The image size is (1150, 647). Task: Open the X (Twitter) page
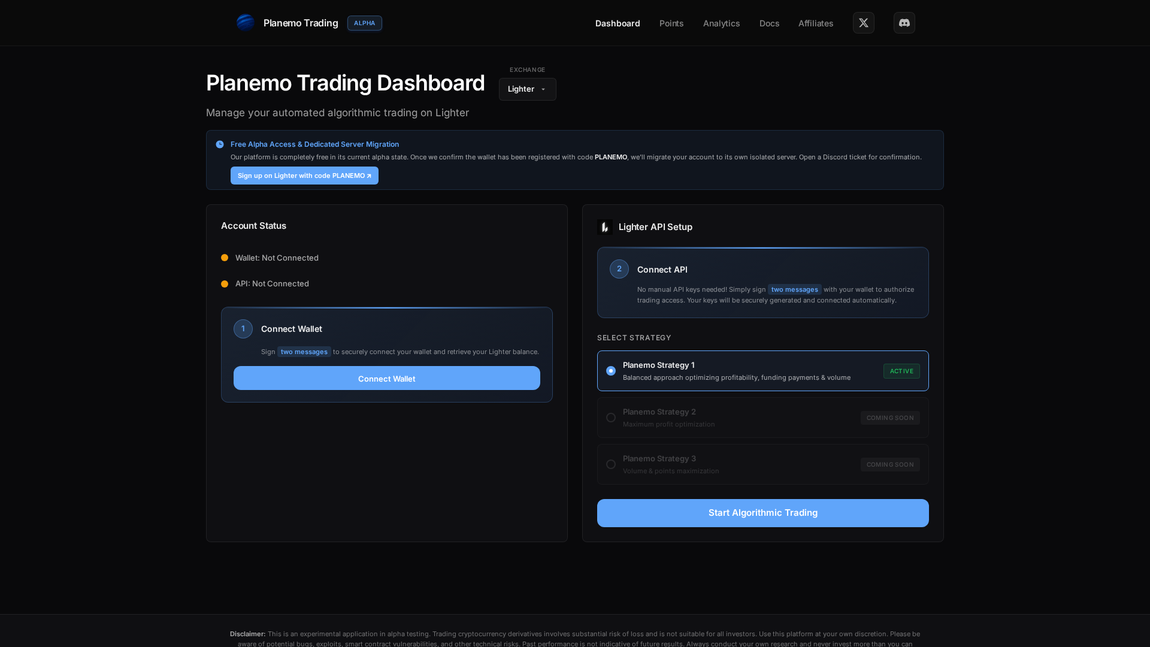tap(863, 23)
